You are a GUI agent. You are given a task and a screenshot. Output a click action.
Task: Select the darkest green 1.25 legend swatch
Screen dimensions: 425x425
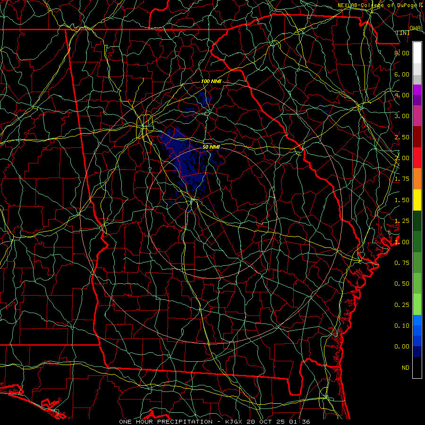point(417,221)
